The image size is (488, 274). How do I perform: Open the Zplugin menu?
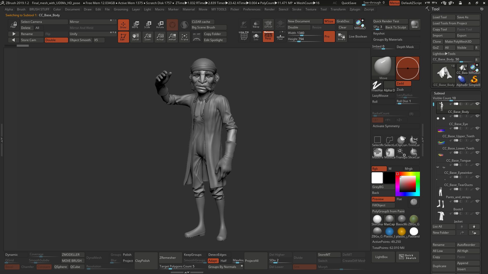coord(355,9)
